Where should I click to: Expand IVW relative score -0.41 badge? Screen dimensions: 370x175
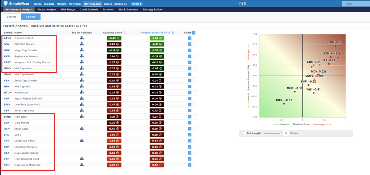157,44
